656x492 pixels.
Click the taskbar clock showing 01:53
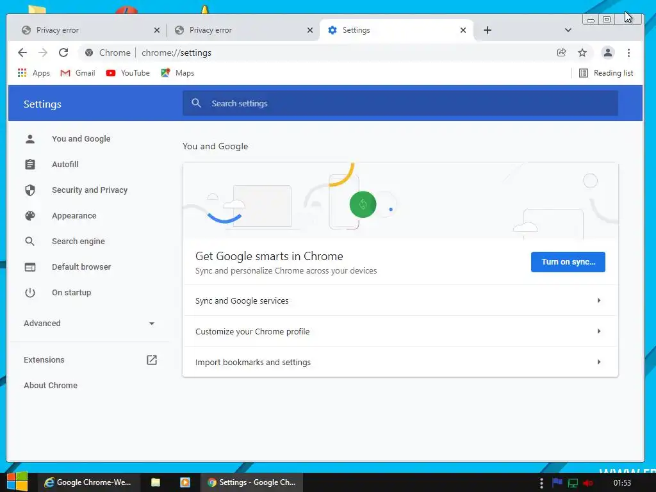tap(621, 483)
